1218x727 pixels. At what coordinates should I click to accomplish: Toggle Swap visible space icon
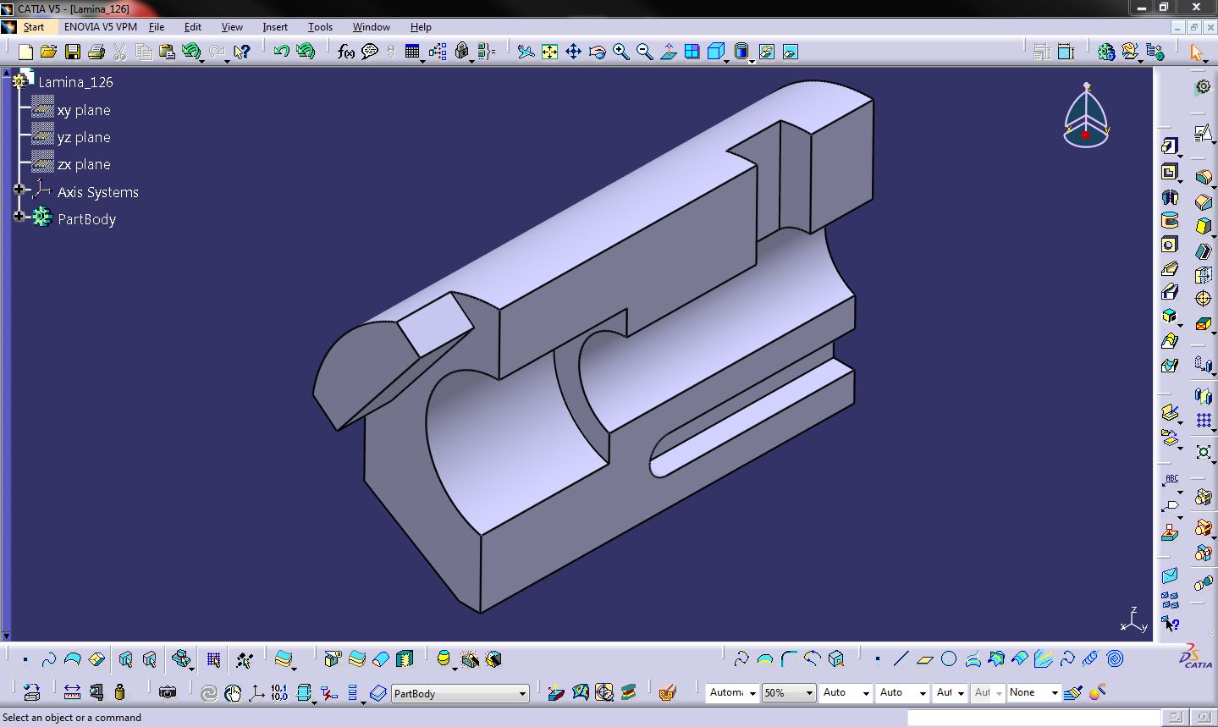(790, 52)
